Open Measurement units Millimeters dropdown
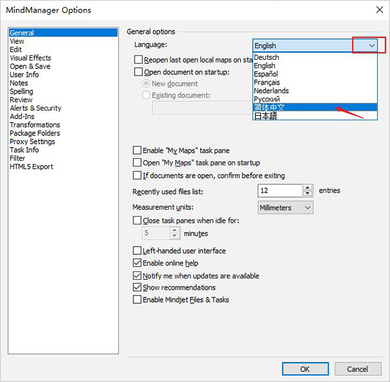The image size is (390, 382). [x=285, y=208]
